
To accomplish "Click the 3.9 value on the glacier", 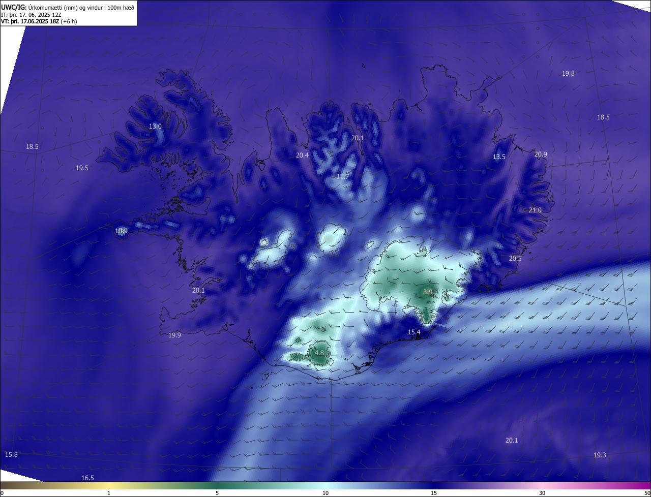I will coord(428,292).
